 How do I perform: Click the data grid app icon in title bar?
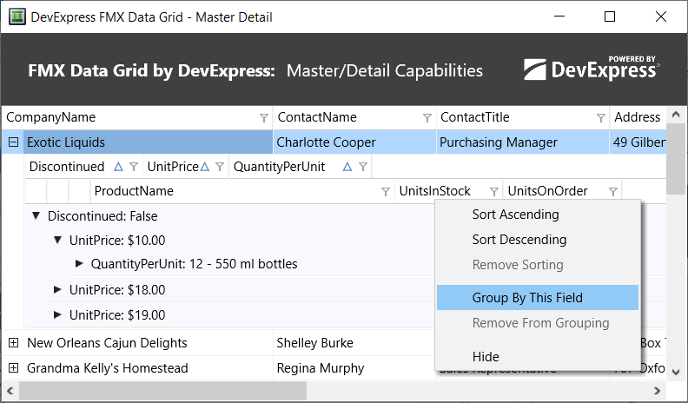point(17,17)
